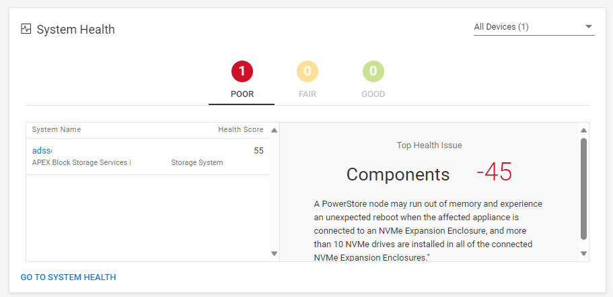Sort by the System Name column header

57,129
